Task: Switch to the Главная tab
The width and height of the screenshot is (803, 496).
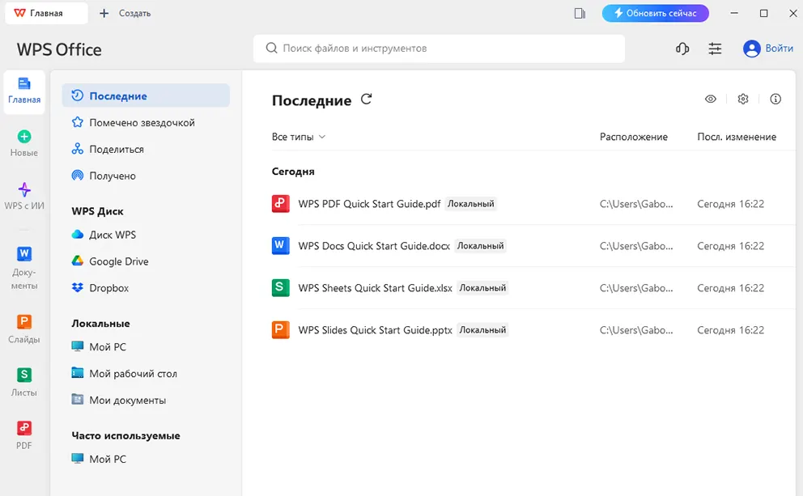Action: 45,13
